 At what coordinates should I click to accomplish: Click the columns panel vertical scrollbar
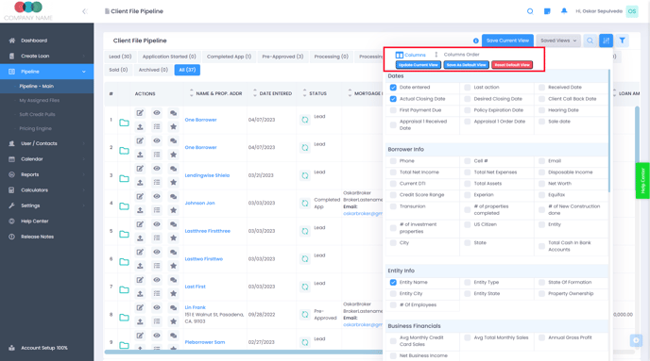[609, 130]
